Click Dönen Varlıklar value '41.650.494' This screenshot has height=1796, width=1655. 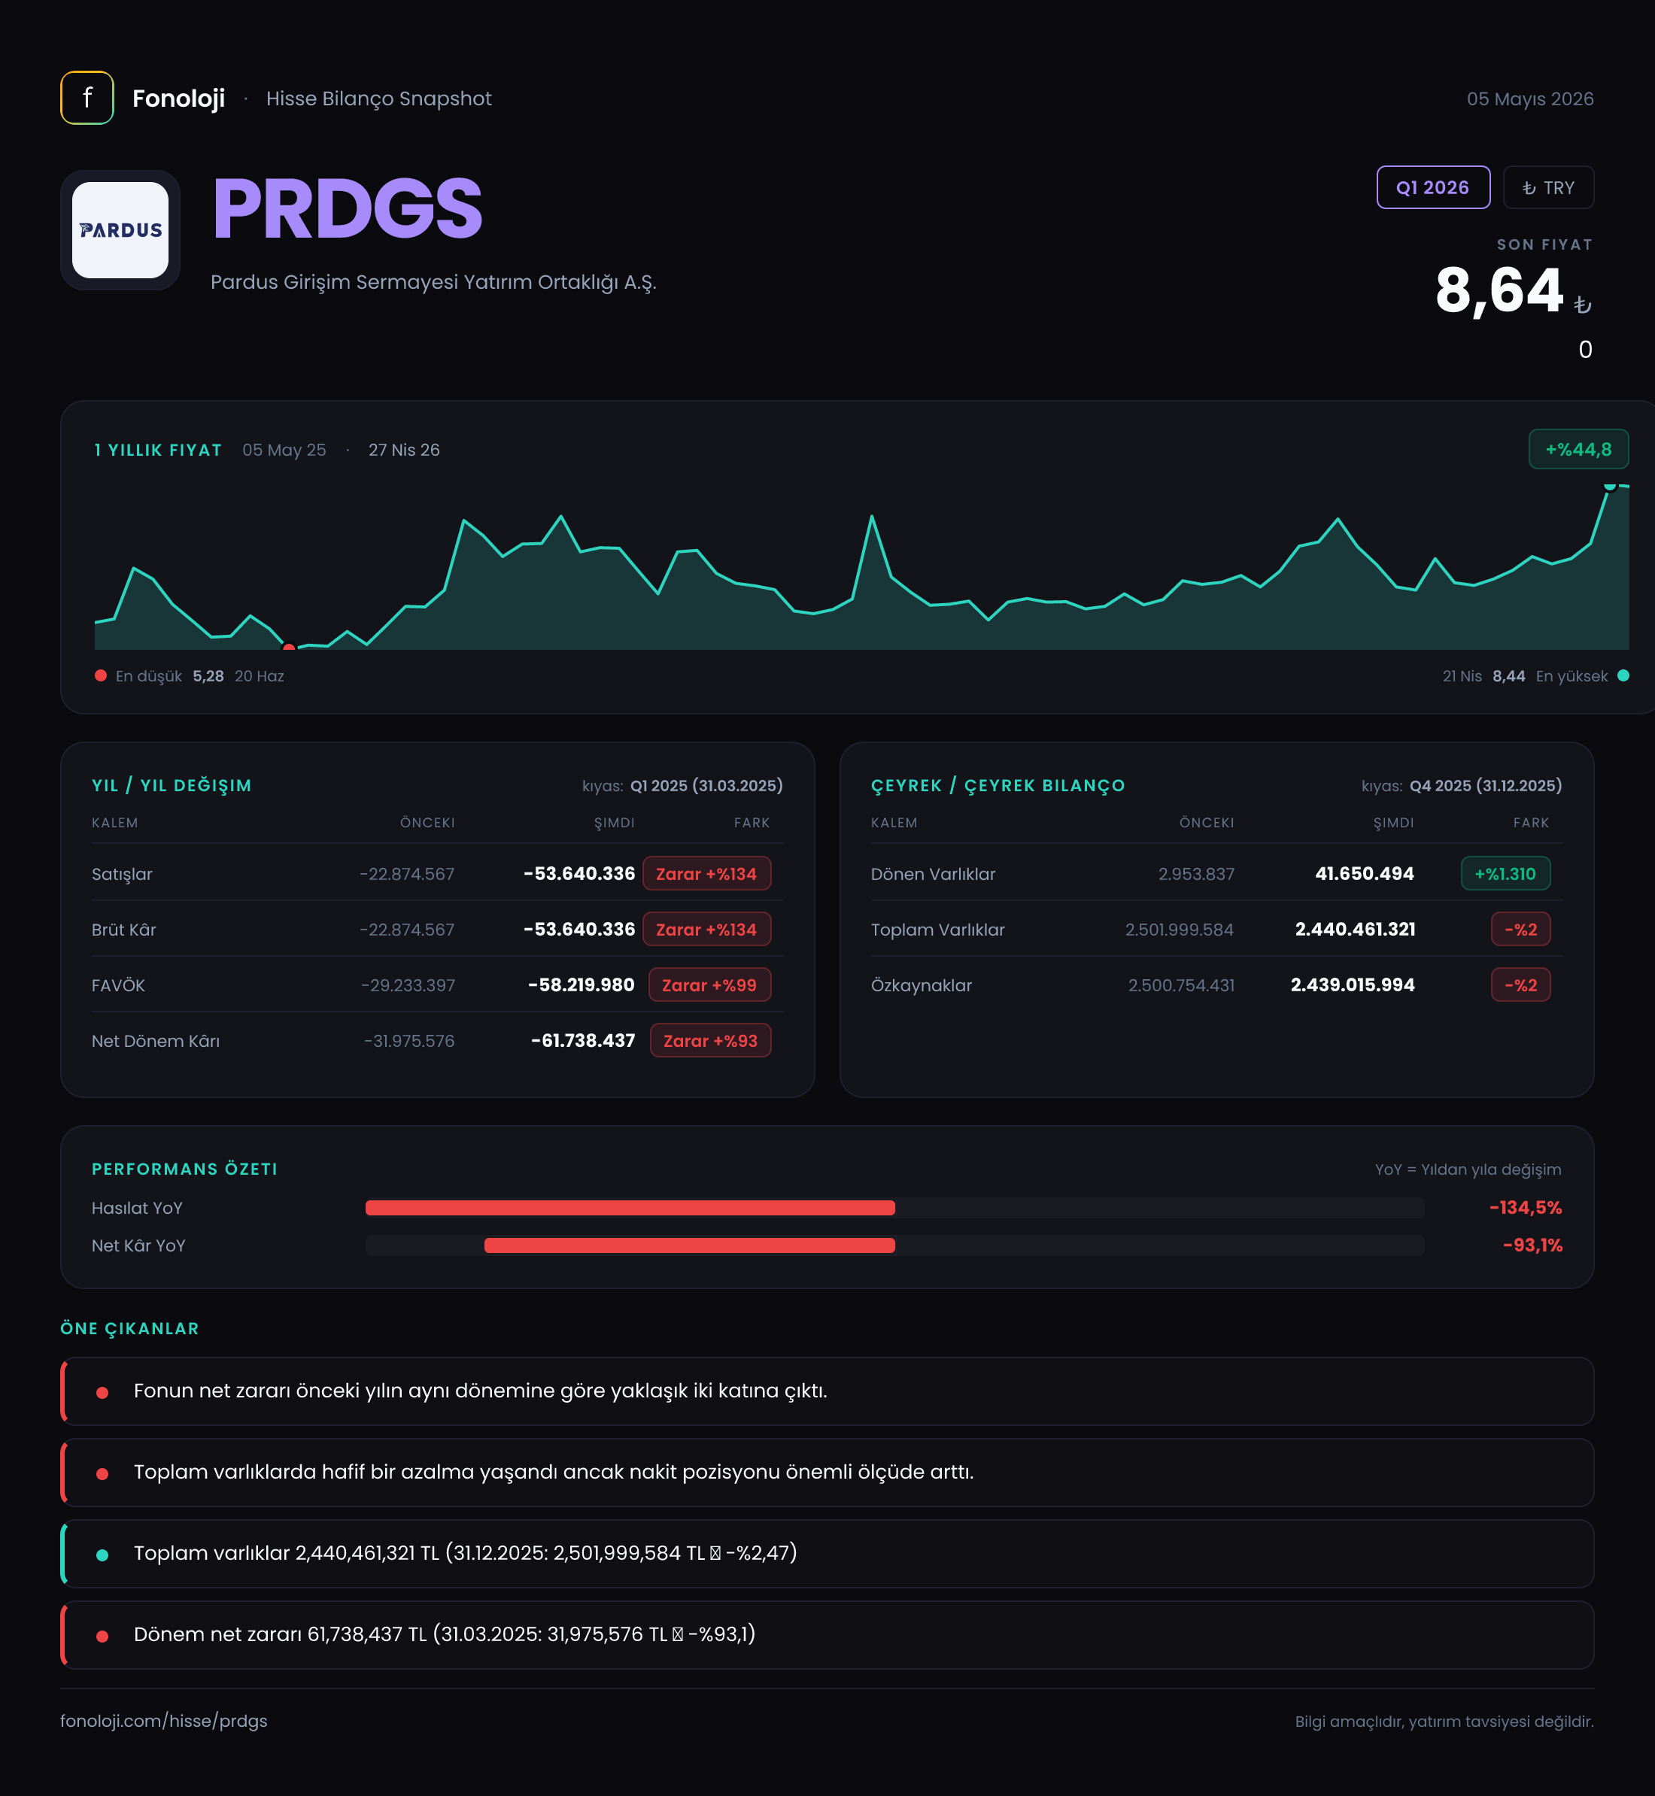1364,874
